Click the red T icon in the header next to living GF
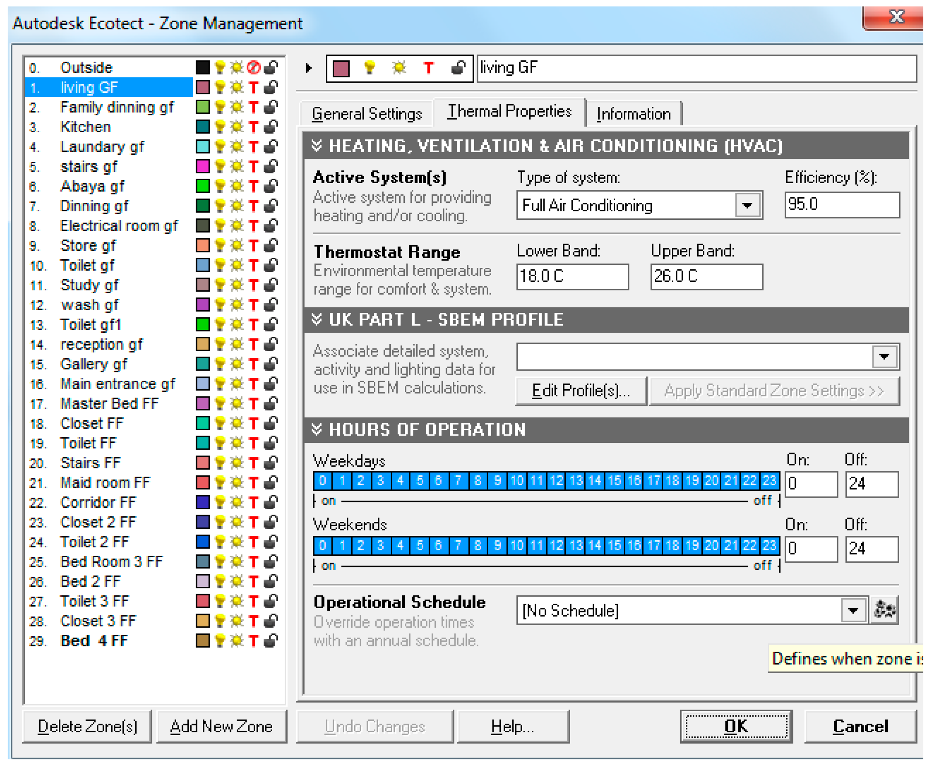Image resolution: width=933 pixels, height=767 pixels. pyautogui.click(x=428, y=68)
